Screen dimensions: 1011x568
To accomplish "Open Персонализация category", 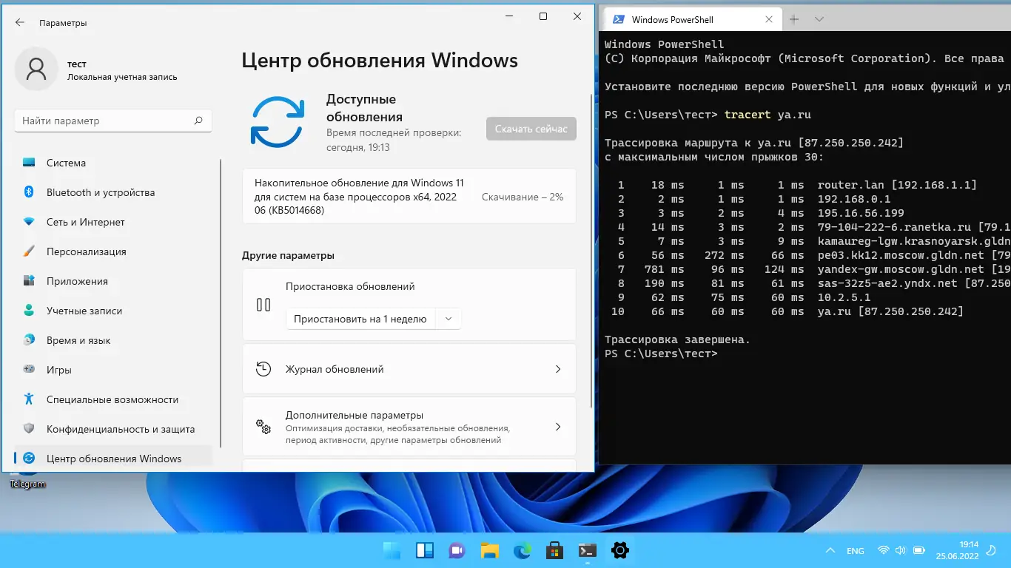I will (x=112, y=251).
